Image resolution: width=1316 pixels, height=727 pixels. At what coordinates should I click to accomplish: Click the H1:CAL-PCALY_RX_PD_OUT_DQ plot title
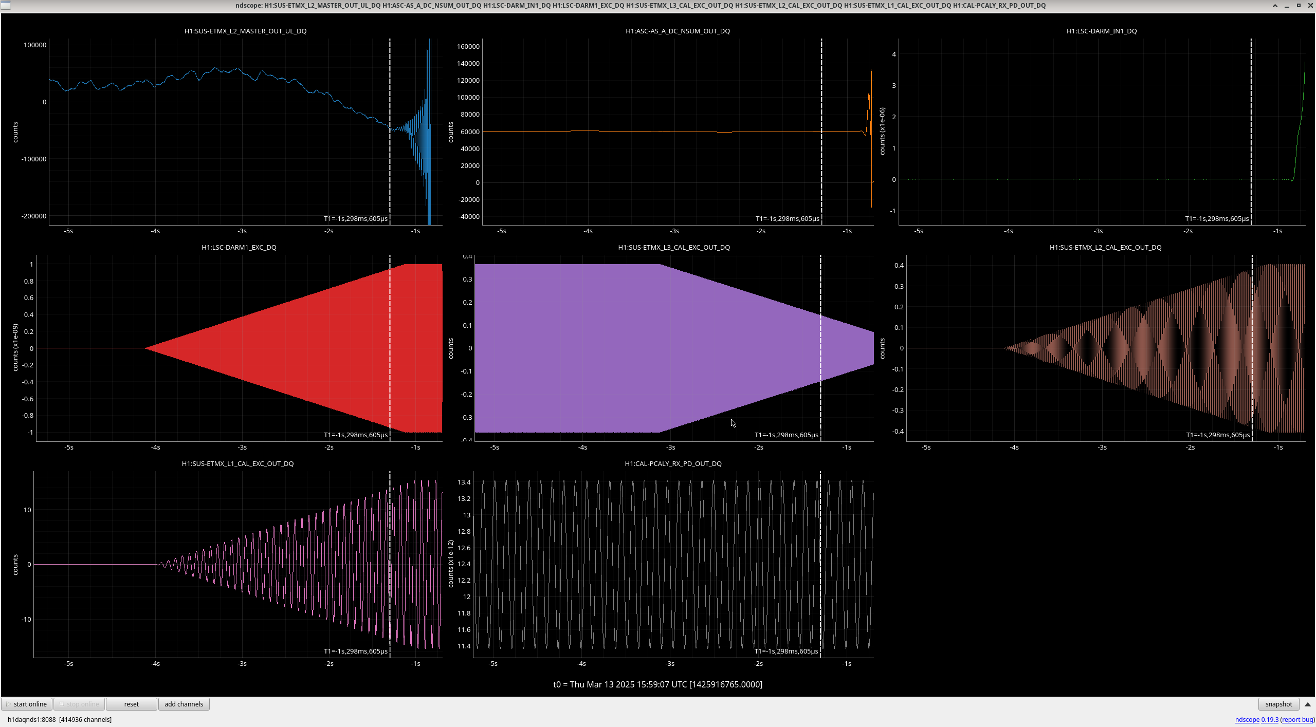pos(673,463)
